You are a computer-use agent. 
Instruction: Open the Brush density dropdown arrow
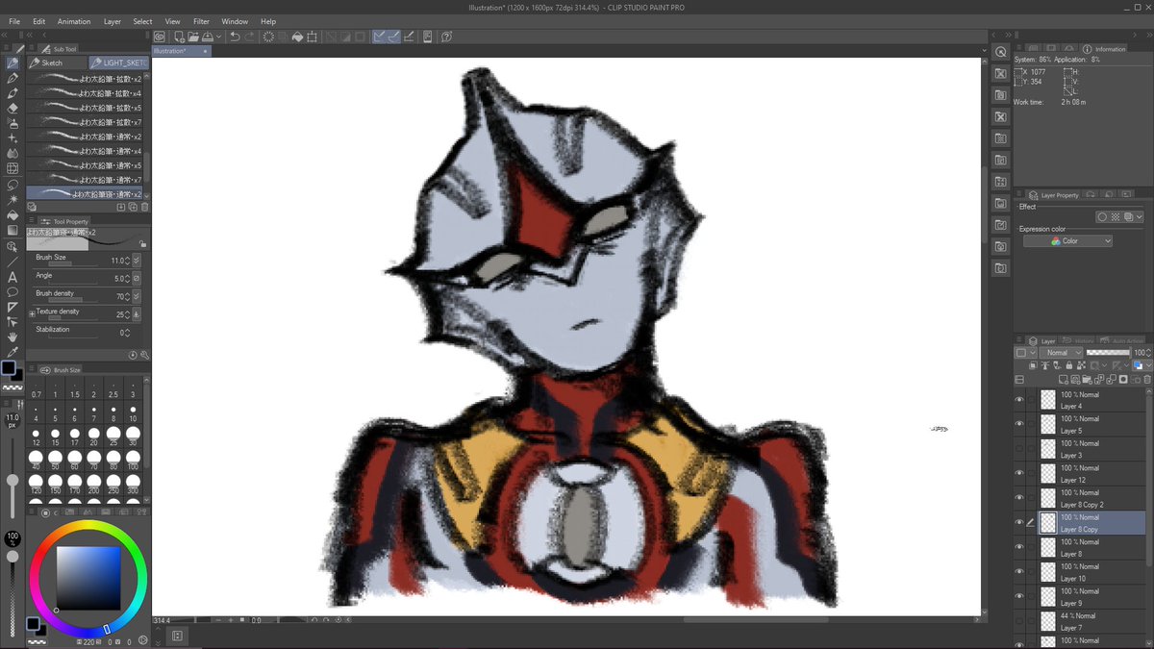pos(136,296)
